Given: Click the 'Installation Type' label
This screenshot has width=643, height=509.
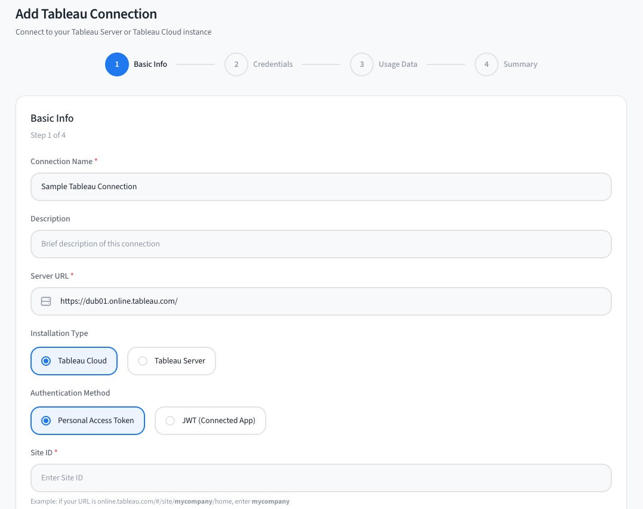Looking at the screenshot, I should 59,333.
